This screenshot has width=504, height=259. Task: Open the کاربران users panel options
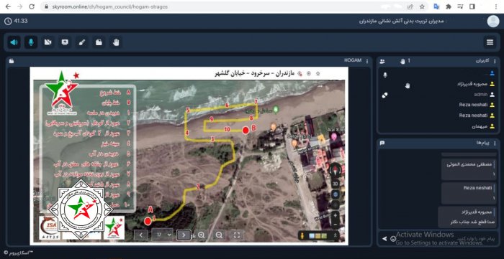(495, 61)
